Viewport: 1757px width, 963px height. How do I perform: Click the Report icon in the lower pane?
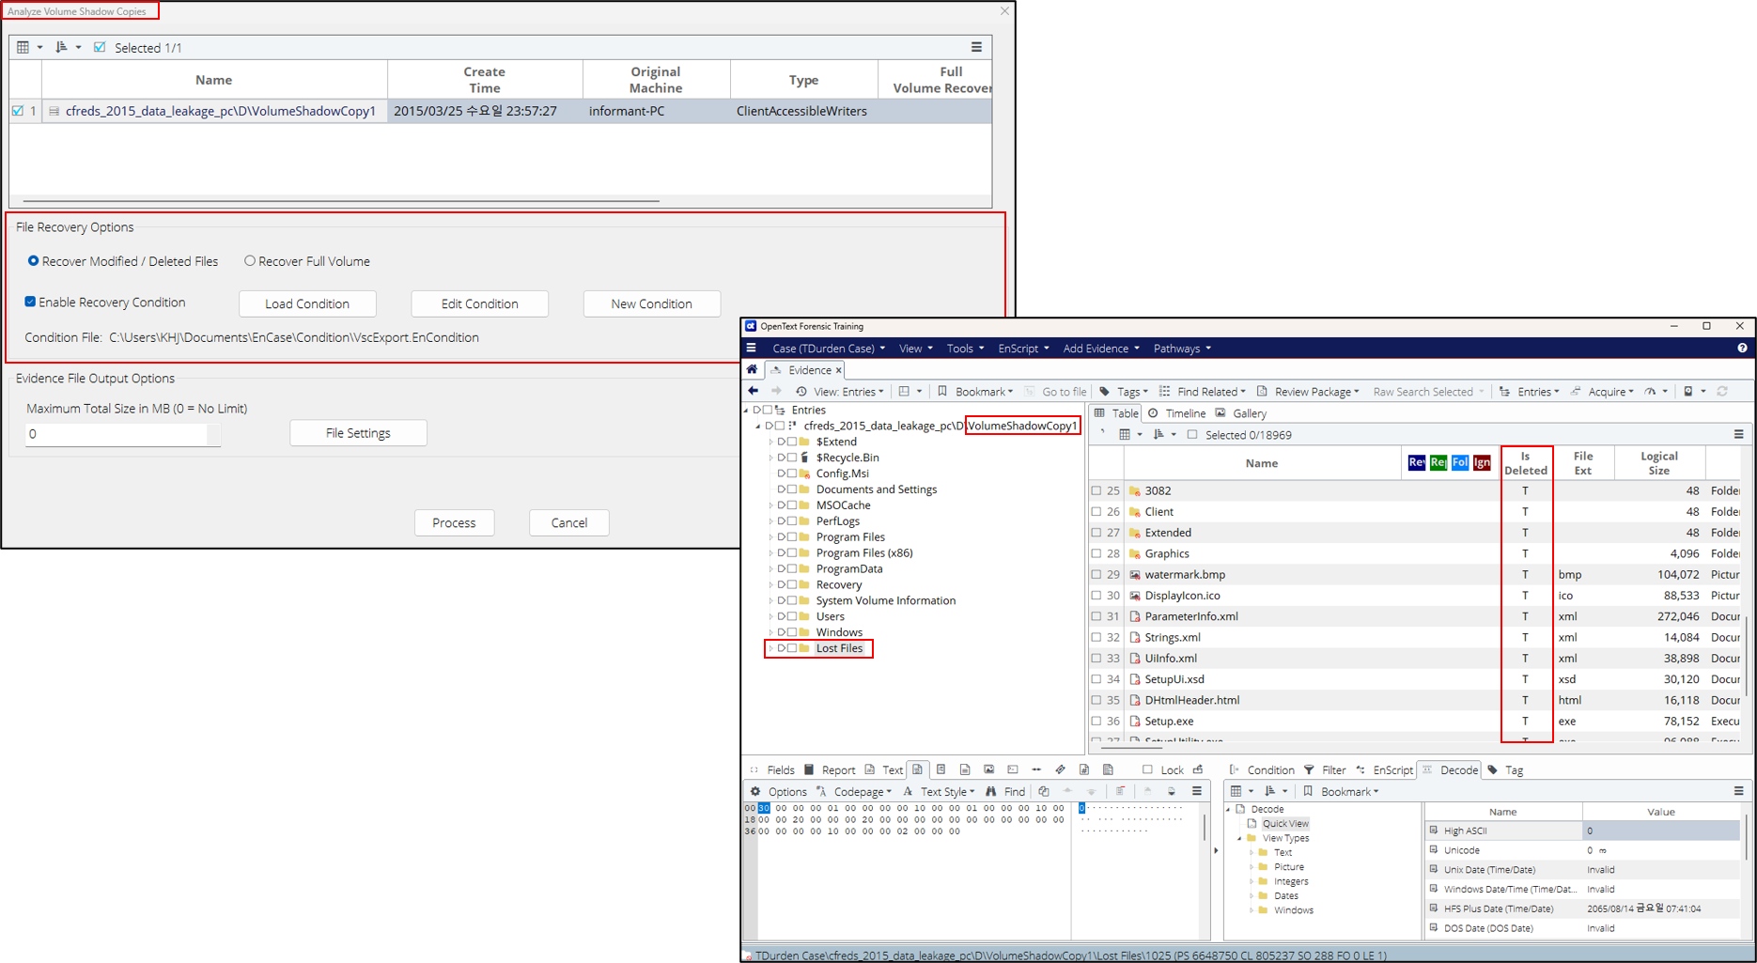point(809,770)
